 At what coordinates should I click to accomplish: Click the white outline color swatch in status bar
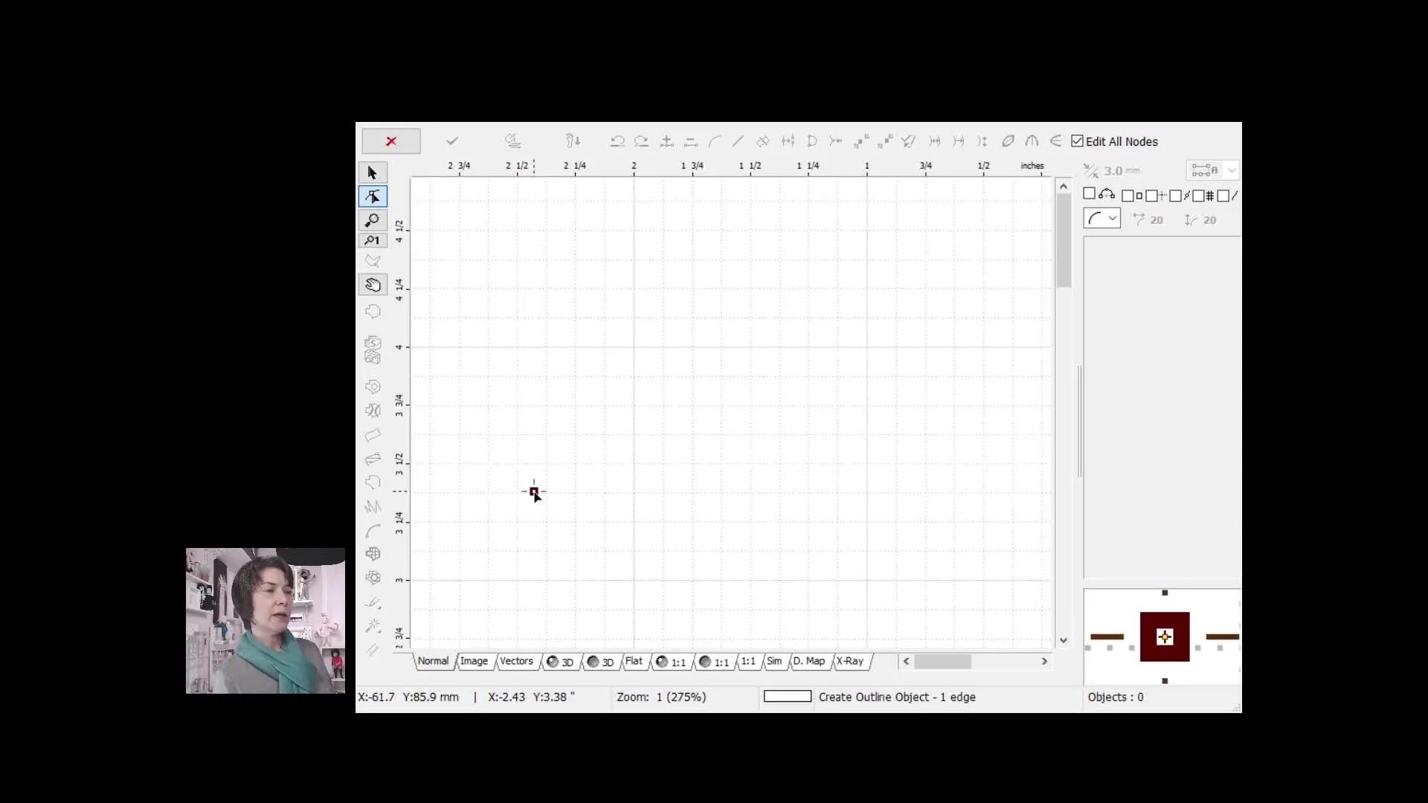[788, 697]
